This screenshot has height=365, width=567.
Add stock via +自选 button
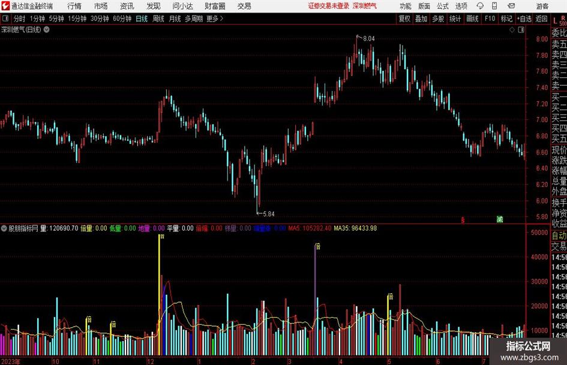524,19
